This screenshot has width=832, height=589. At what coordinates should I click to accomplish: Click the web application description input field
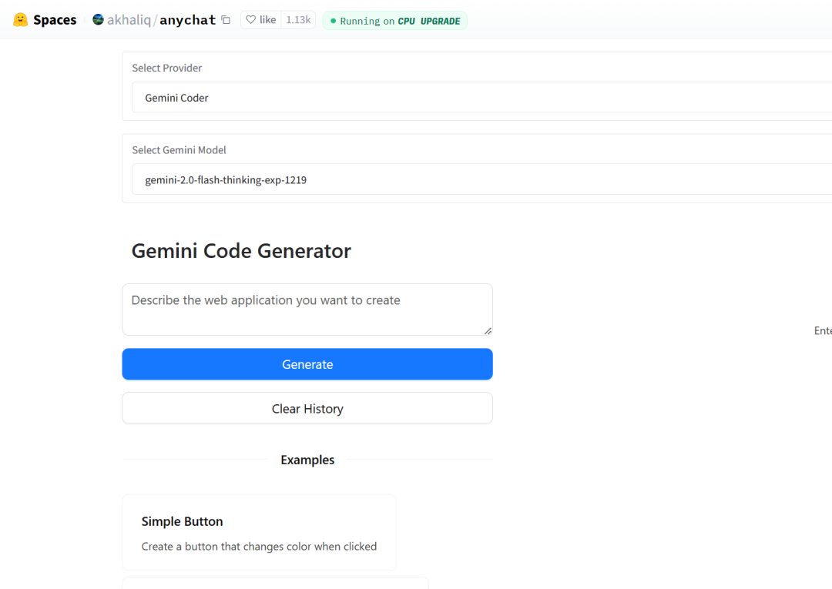[x=307, y=308]
